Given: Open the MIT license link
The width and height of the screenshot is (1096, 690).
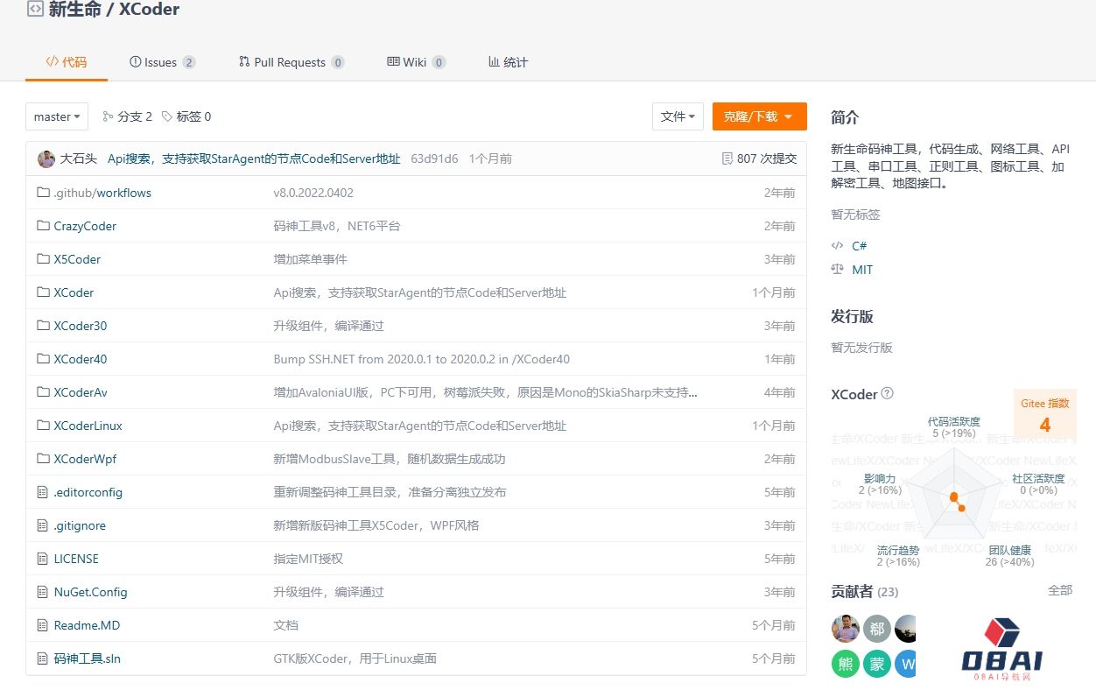Looking at the screenshot, I should (862, 270).
